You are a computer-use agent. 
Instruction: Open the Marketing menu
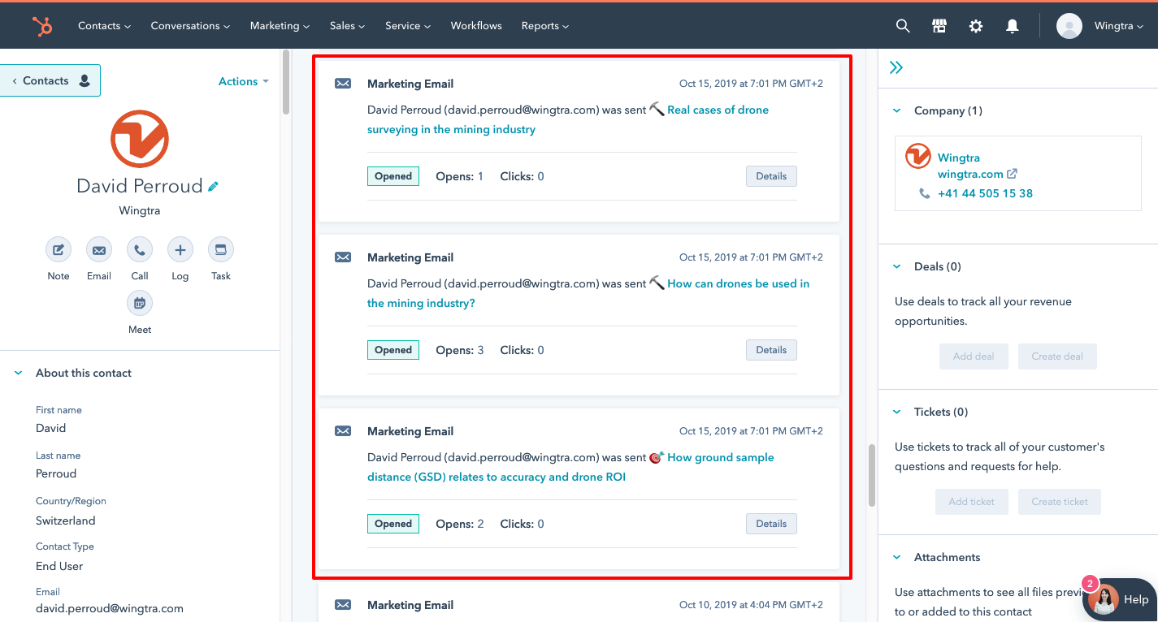point(280,26)
